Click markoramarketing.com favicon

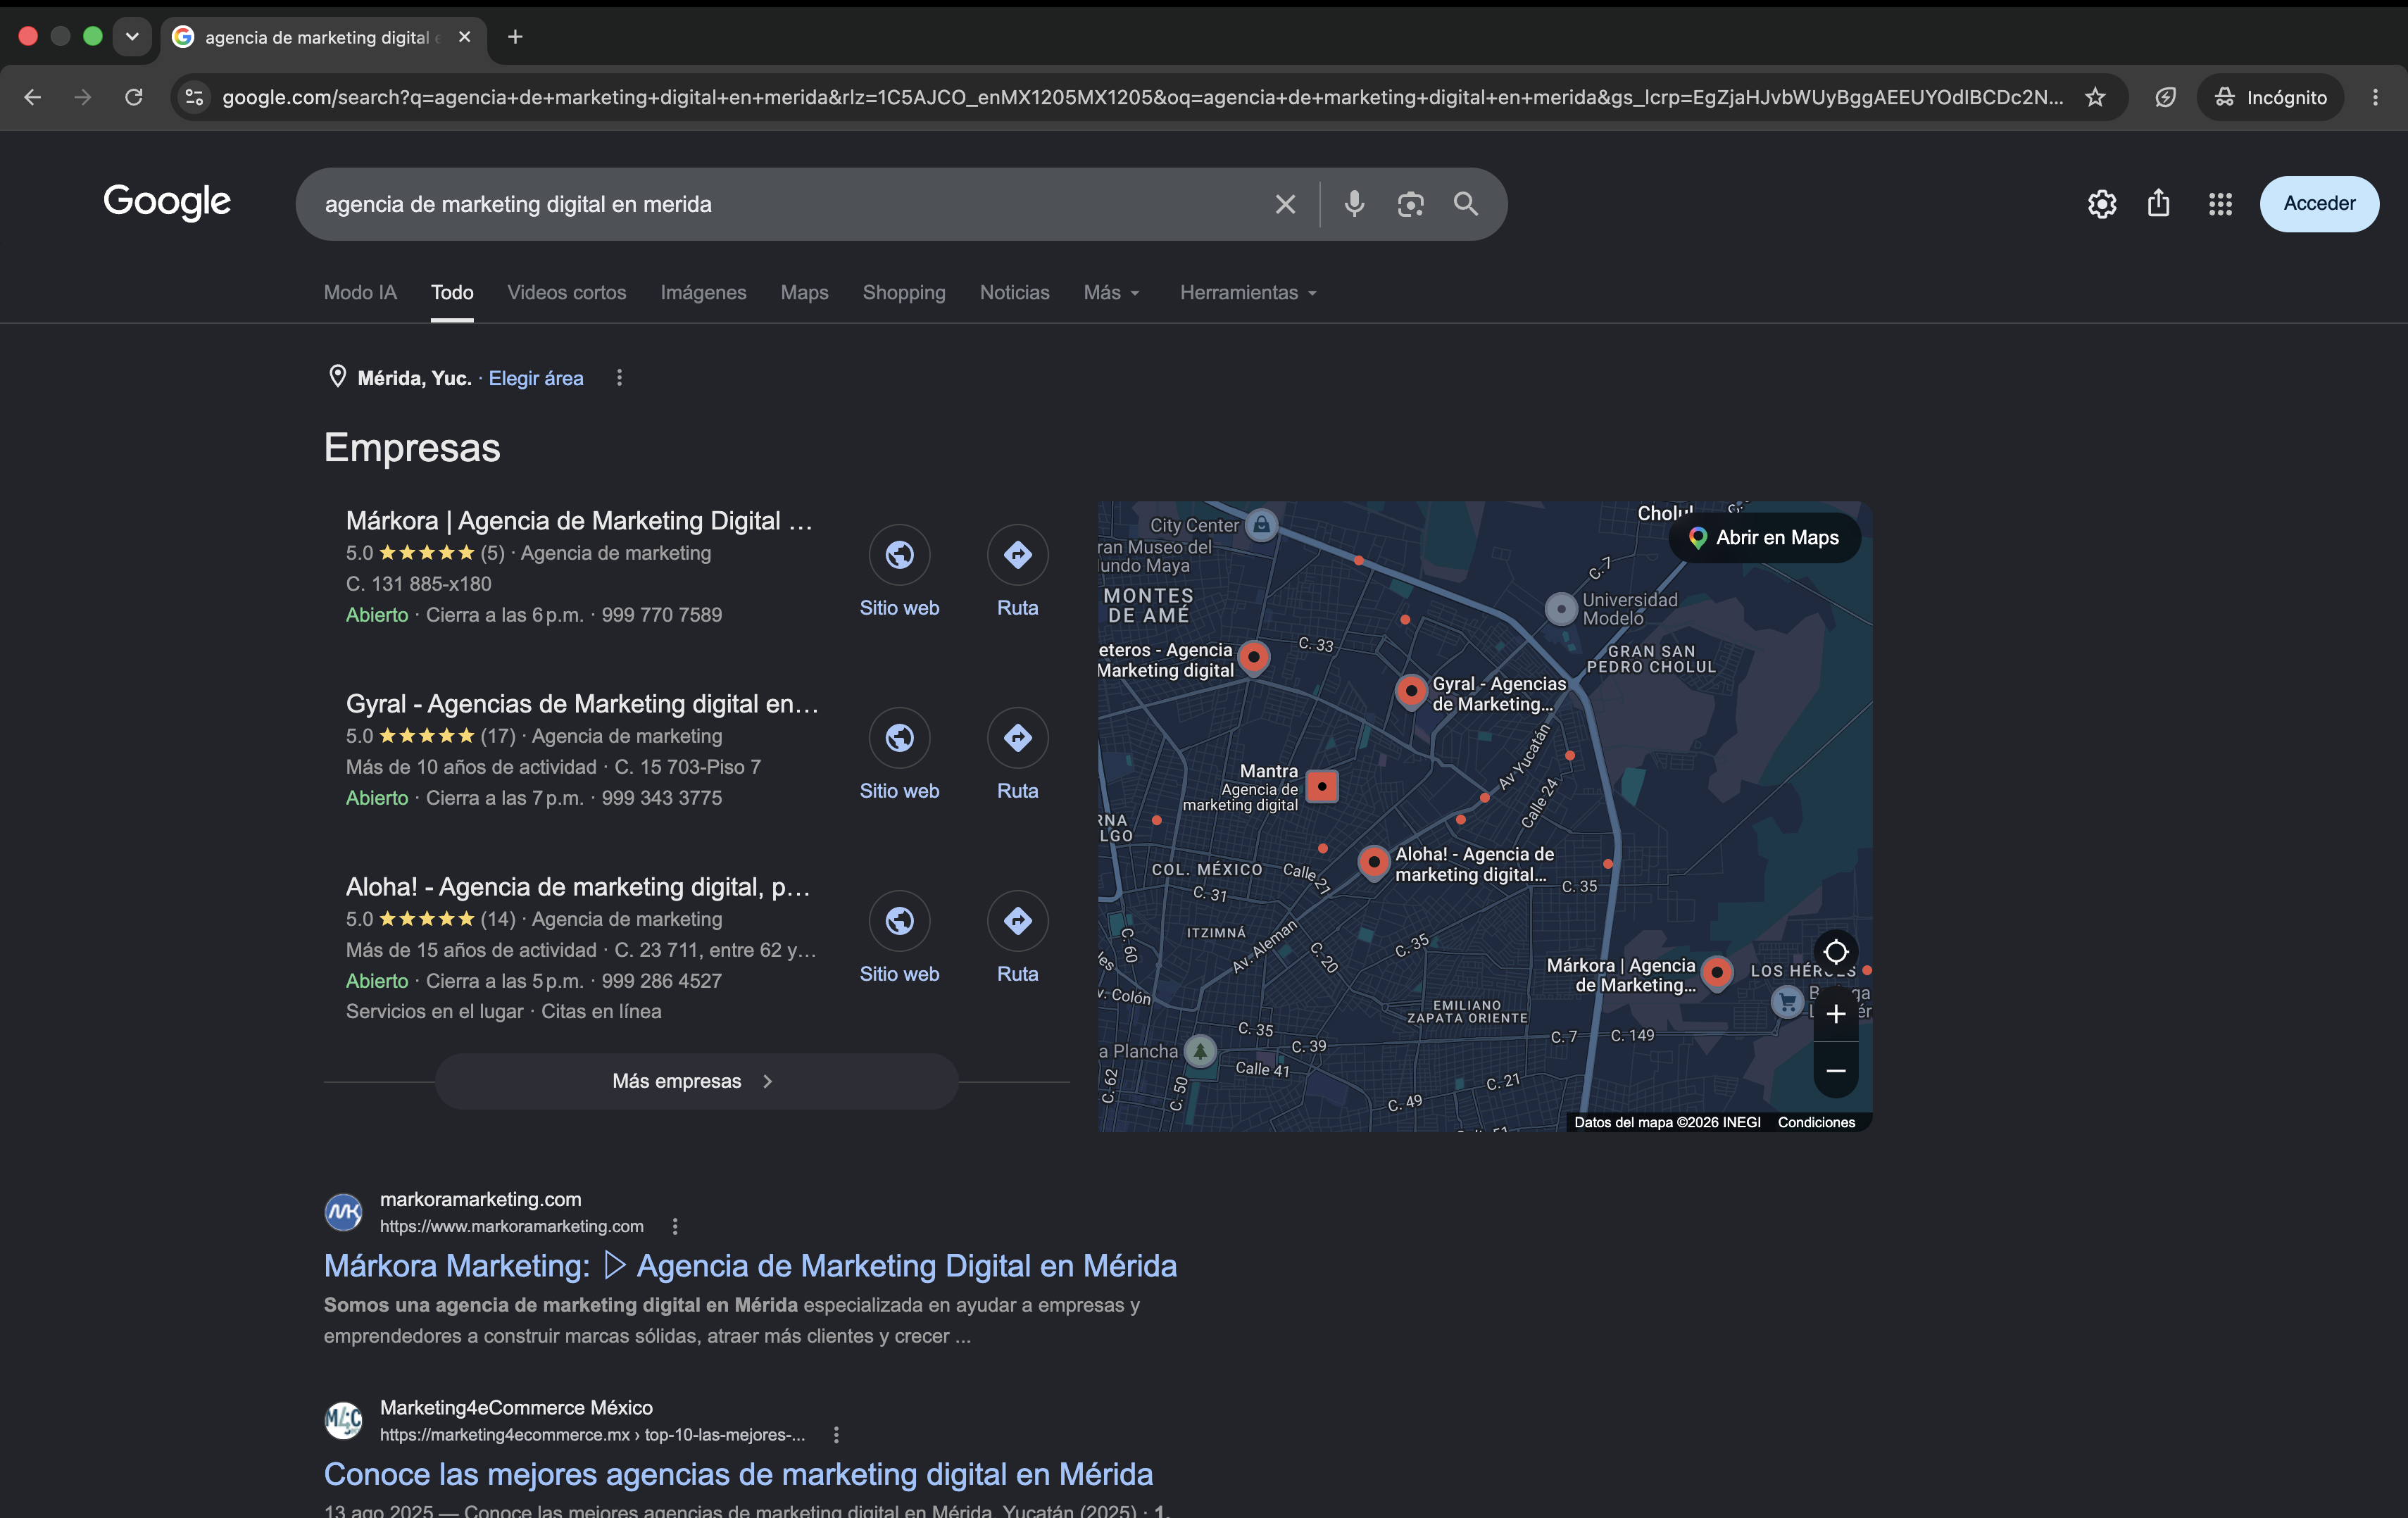[343, 1212]
